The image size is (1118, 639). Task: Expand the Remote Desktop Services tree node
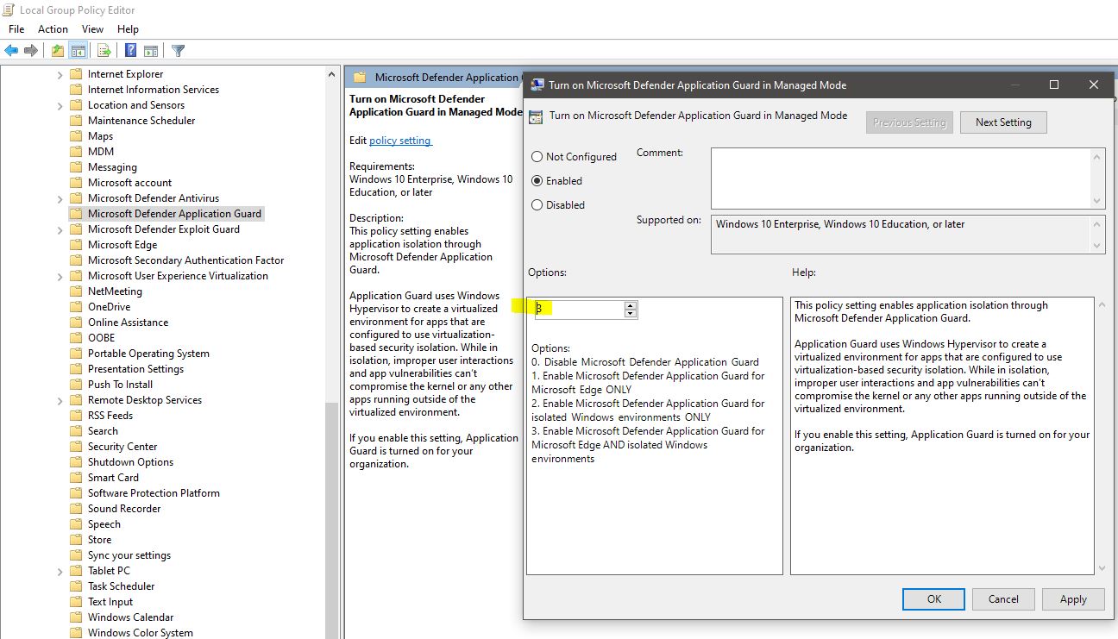click(x=60, y=399)
